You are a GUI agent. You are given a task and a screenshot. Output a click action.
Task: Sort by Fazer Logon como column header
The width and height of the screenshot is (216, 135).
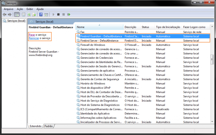tap(196, 27)
